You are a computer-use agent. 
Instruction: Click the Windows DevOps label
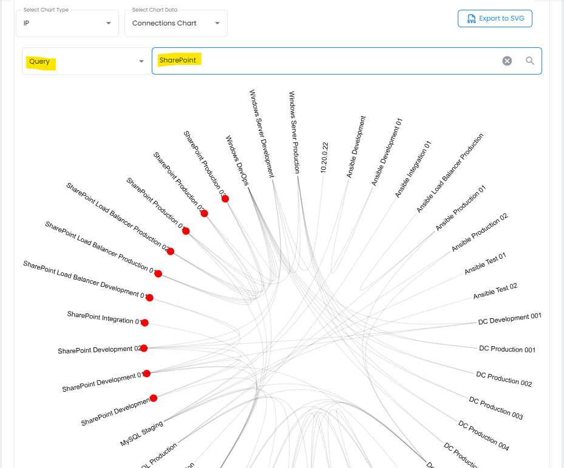[x=237, y=161]
